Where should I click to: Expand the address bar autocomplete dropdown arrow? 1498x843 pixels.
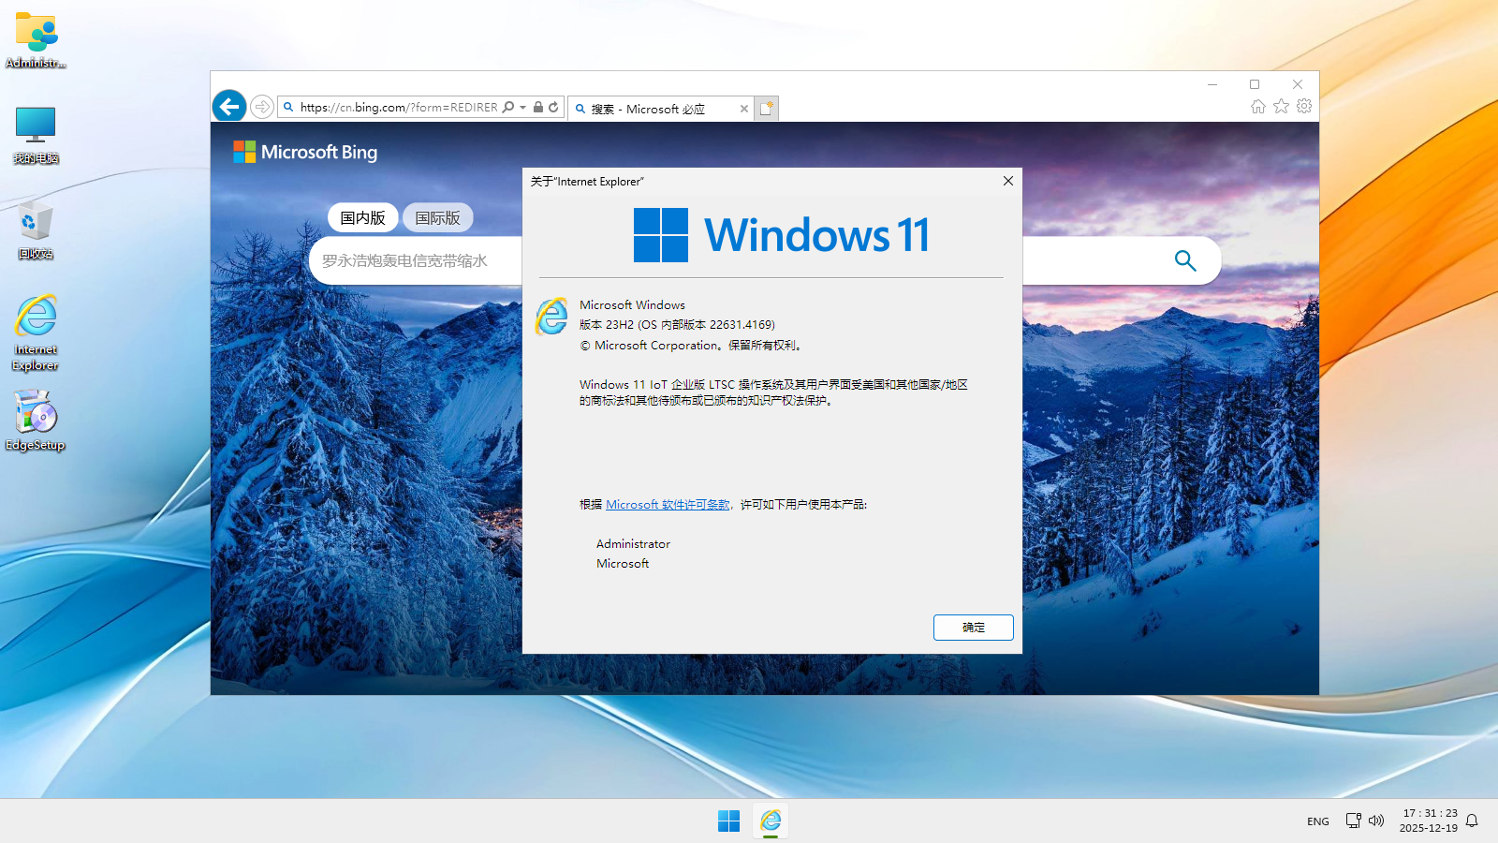[x=522, y=107]
